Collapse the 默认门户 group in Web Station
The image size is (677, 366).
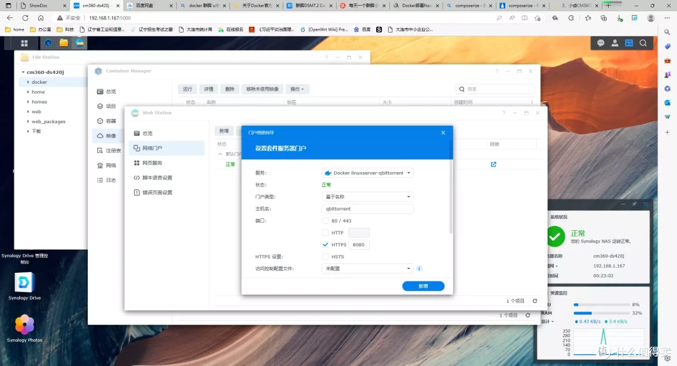[221, 154]
